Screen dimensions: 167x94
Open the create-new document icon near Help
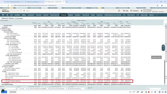click(119, 11)
